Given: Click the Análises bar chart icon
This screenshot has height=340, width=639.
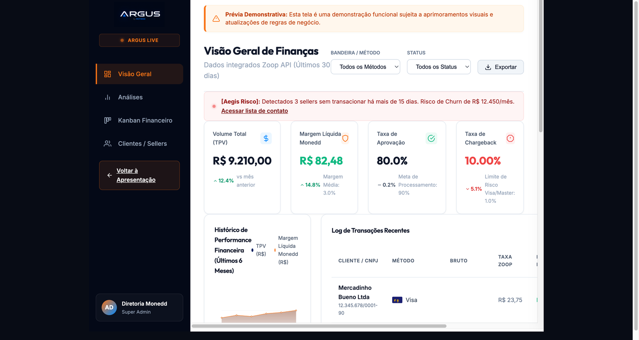Looking at the screenshot, I should pyautogui.click(x=107, y=97).
